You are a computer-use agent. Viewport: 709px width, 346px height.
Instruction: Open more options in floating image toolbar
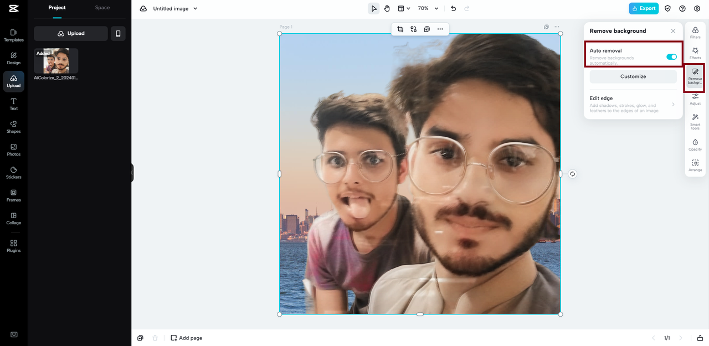pyautogui.click(x=440, y=29)
